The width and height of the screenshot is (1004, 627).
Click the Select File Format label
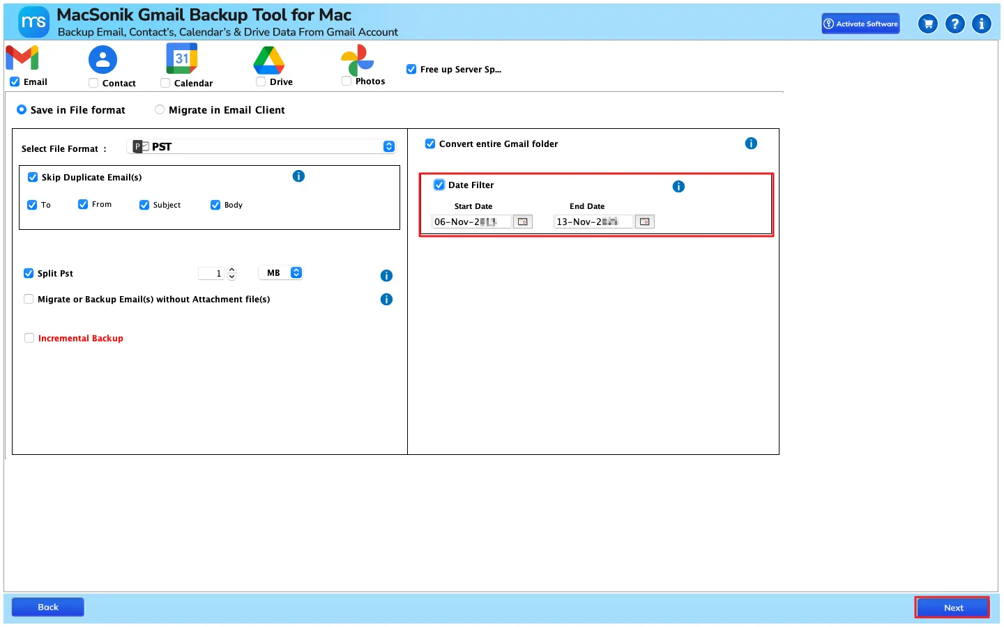[x=64, y=149]
